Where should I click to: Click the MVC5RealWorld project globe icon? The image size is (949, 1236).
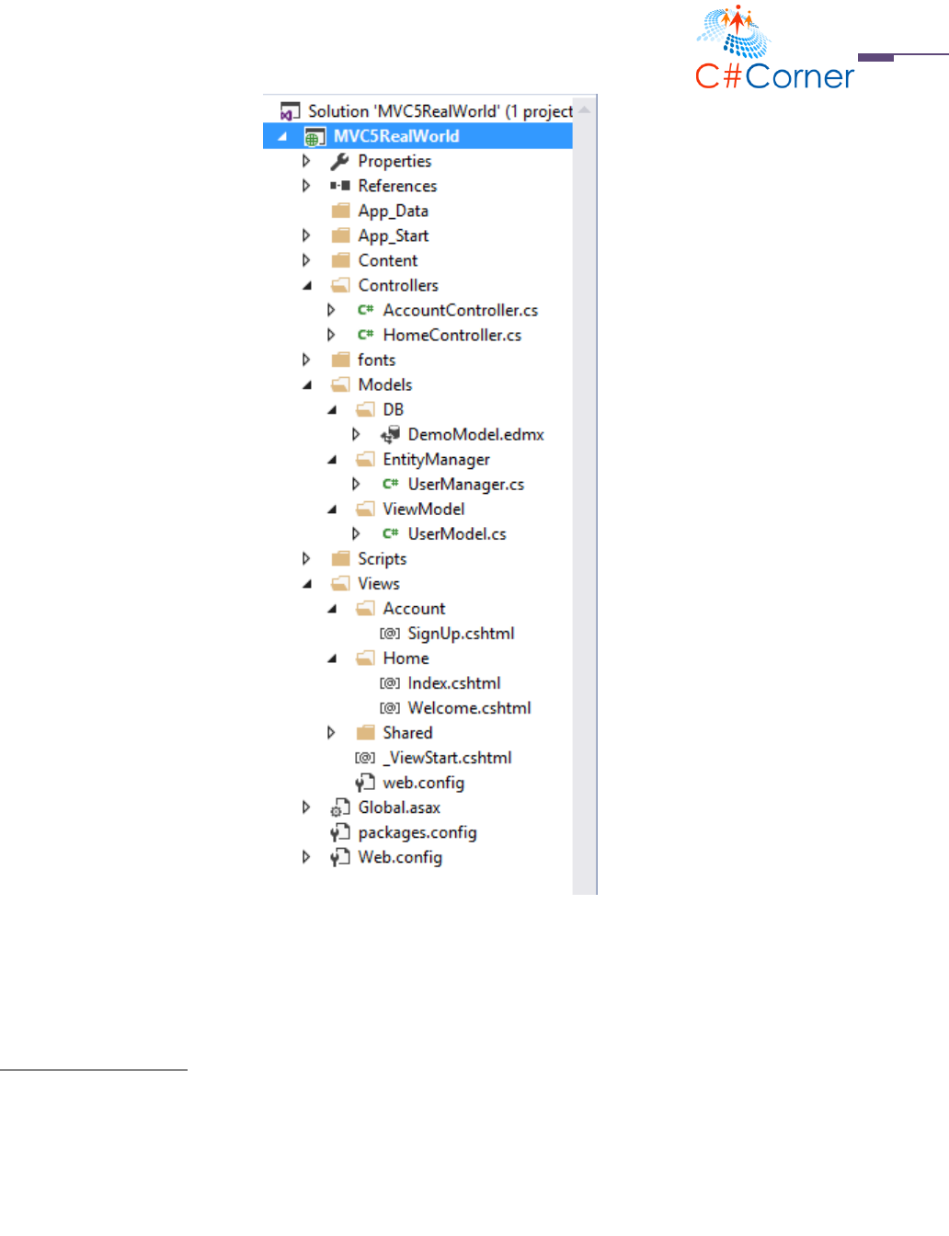click(314, 137)
